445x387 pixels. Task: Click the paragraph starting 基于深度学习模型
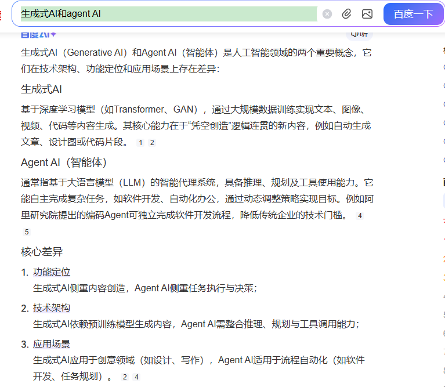coord(196,125)
